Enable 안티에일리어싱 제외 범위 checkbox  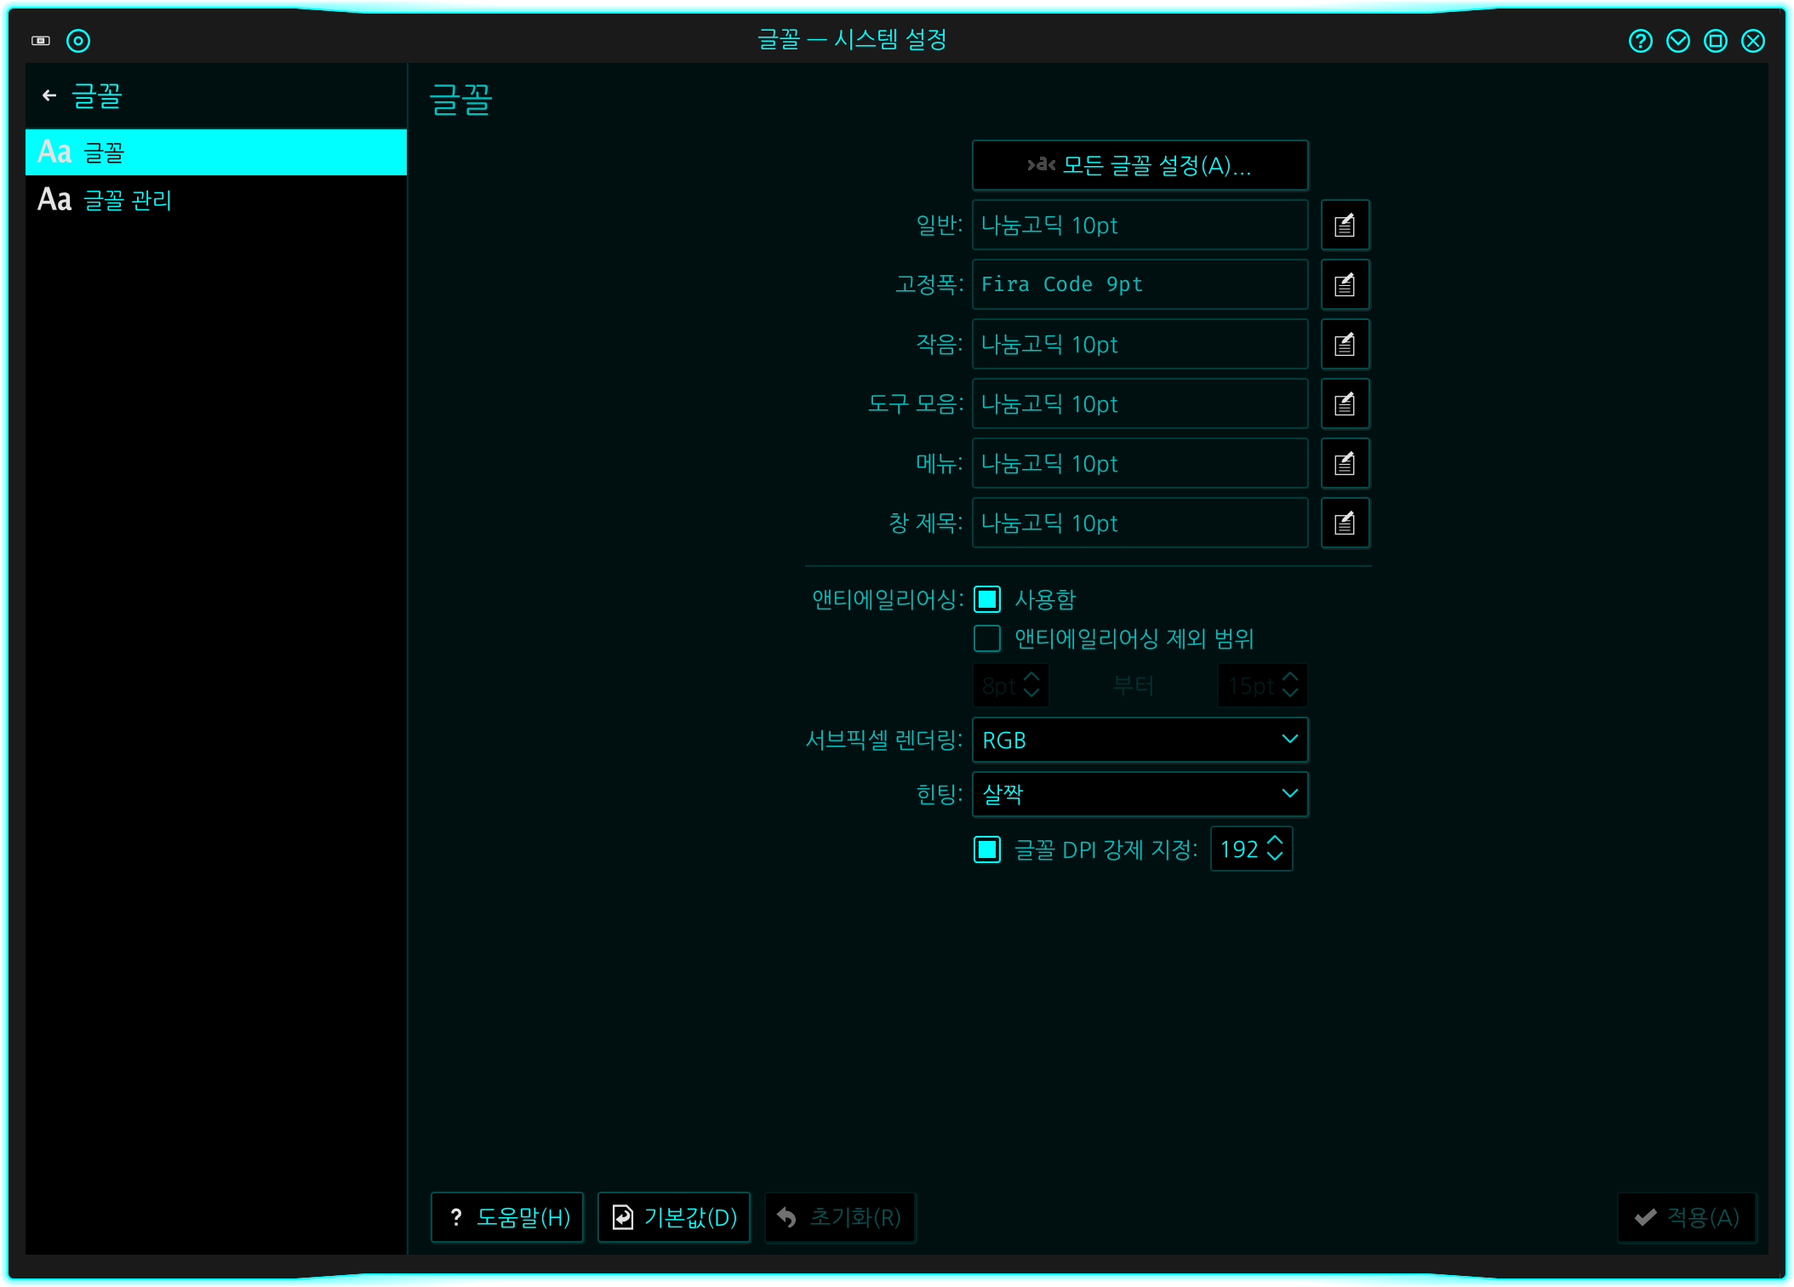[987, 638]
